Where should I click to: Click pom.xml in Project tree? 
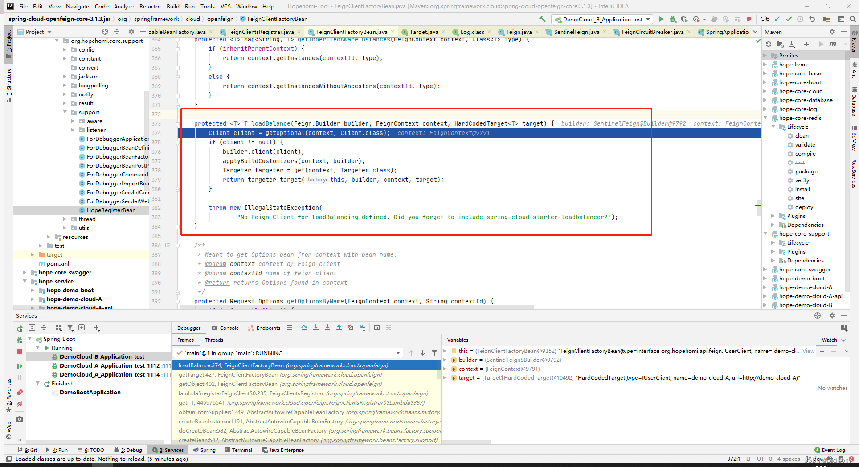coord(57,264)
